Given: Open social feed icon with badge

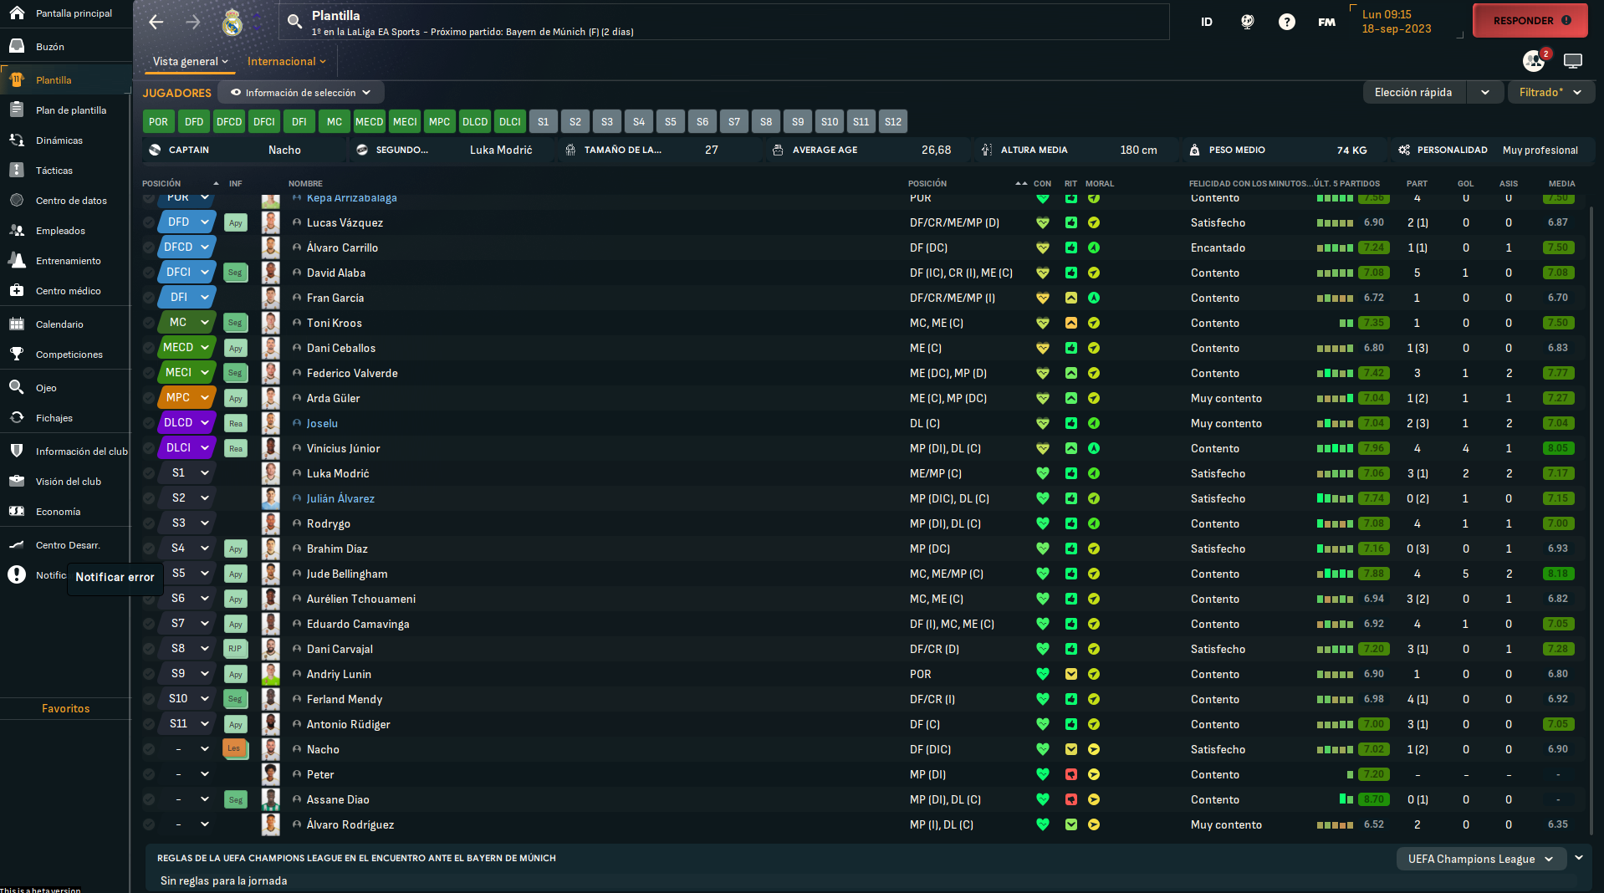Looking at the screenshot, I should (1535, 60).
